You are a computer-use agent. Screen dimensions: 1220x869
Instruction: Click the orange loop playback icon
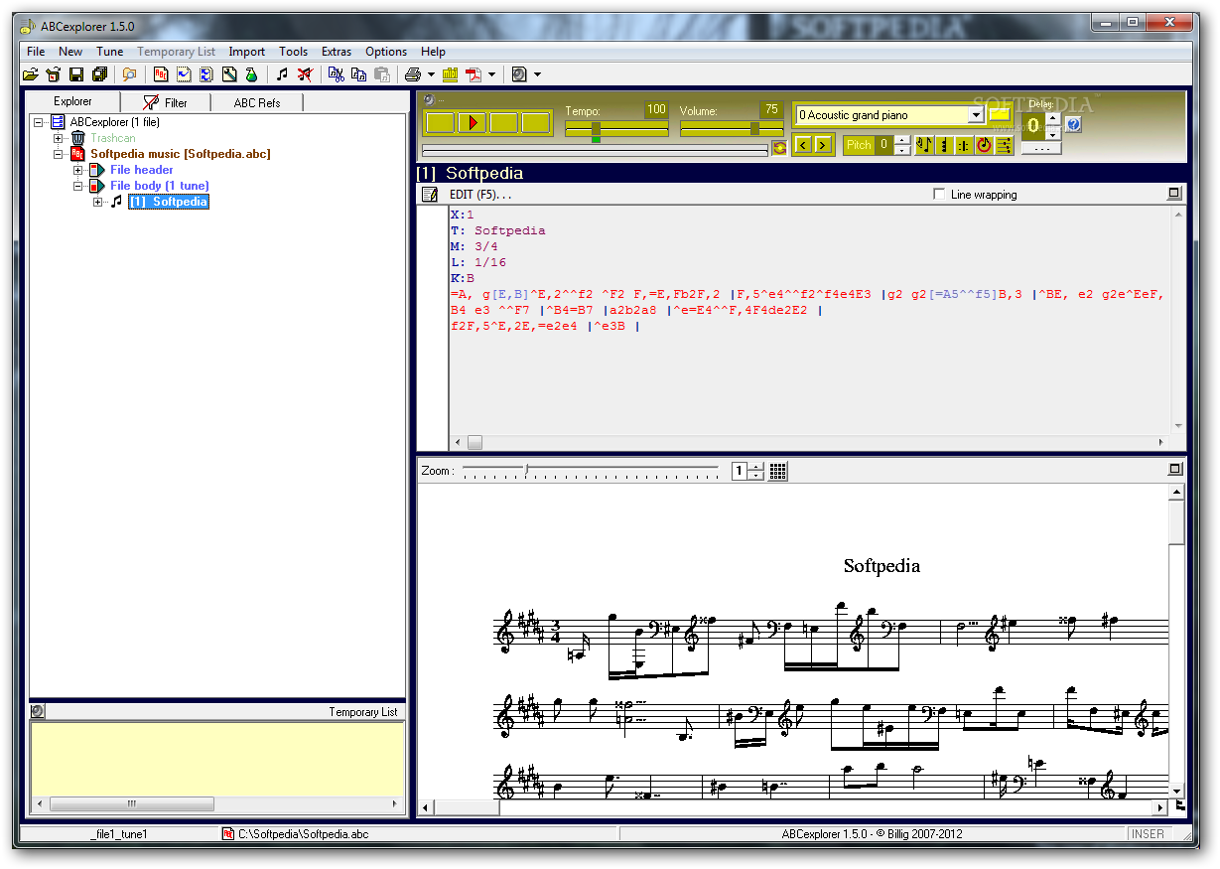[x=779, y=148]
